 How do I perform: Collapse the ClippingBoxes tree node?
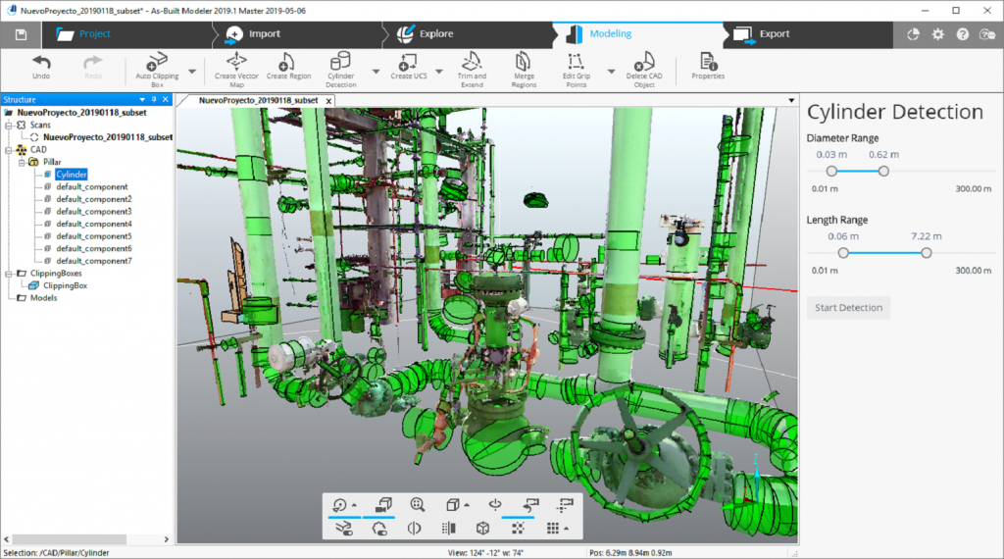pyautogui.click(x=9, y=274)
